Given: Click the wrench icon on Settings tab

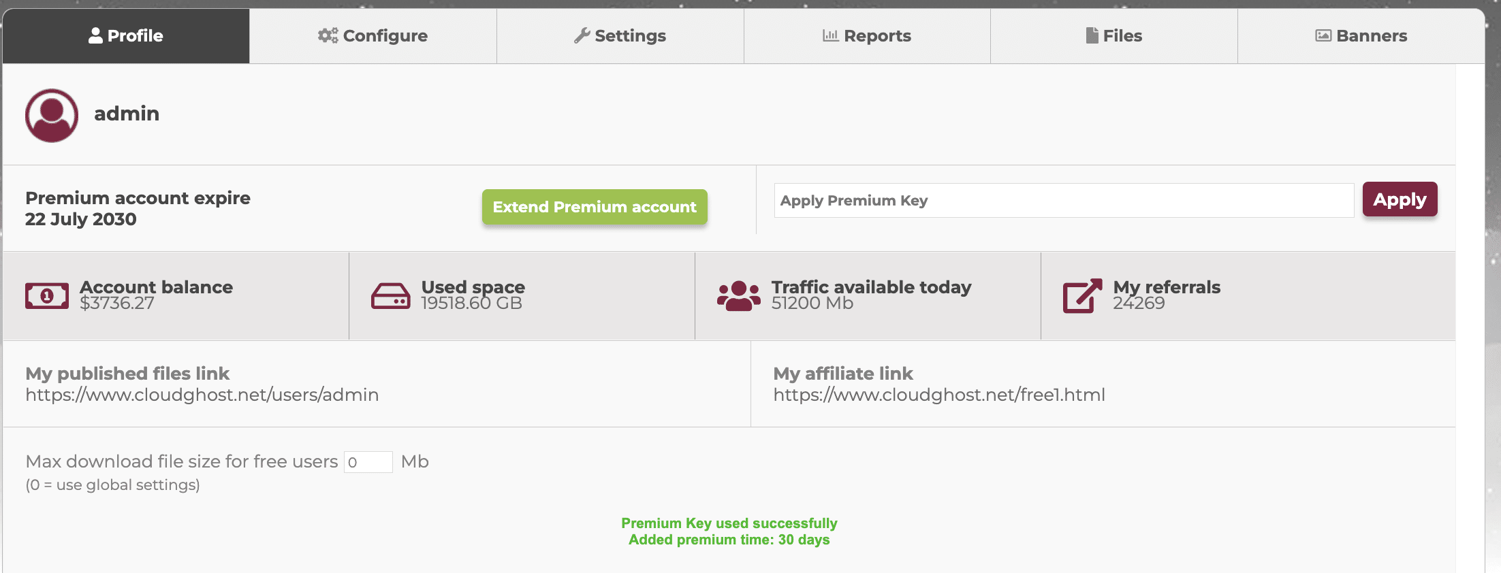Looking at the screenshot, I should click(x=582, y=35).
